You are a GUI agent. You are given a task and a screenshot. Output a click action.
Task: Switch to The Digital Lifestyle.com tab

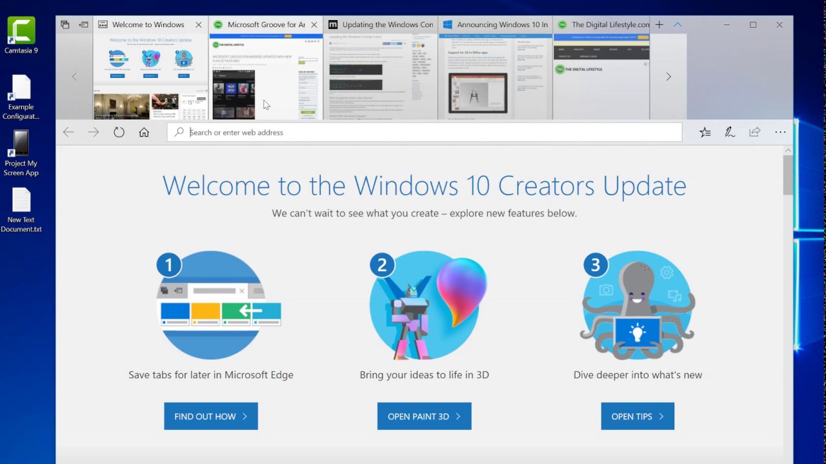(x=601, y=24)
